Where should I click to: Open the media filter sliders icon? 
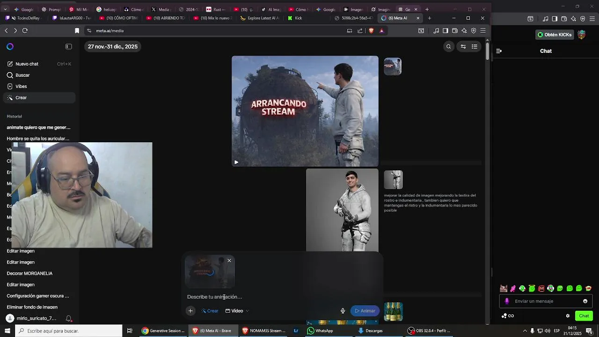(463, 46)
